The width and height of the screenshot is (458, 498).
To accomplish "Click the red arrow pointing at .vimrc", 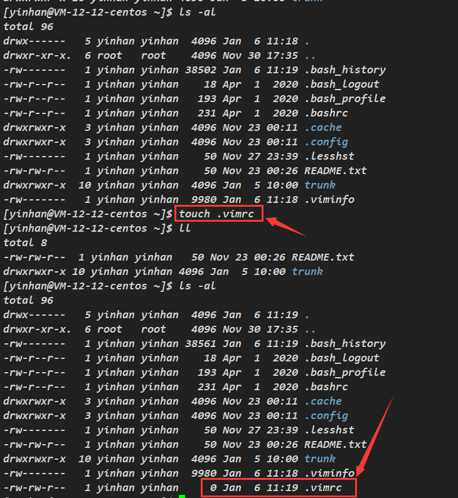I will tap(375, 437).
